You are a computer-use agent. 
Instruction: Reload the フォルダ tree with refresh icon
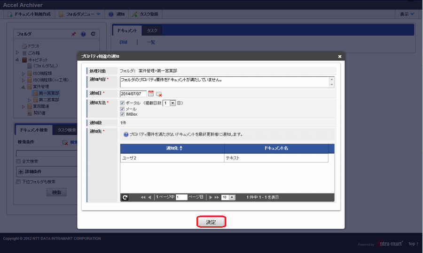click(x=93, y=34)
